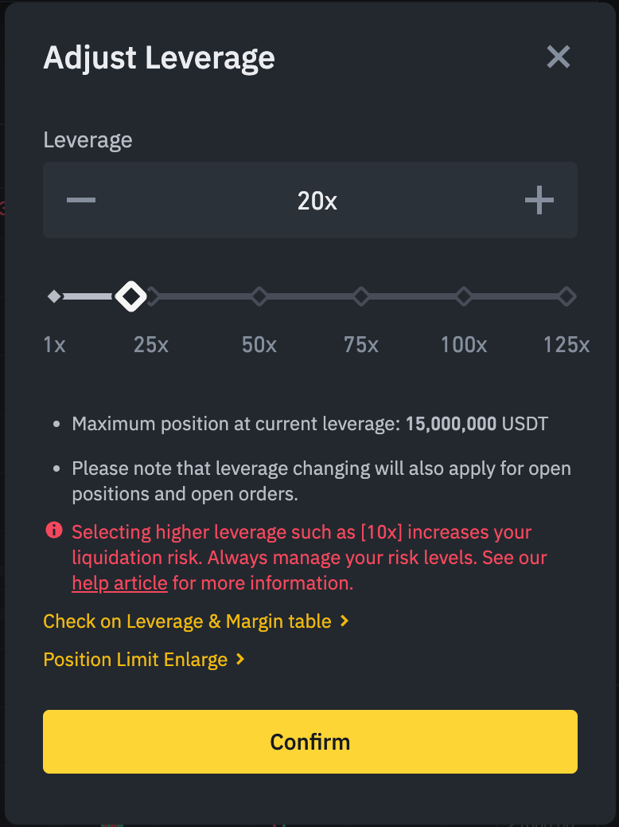Click the chevron beside Position Limit Enlarge
Image resolution: width=619 pixels, height=827 pixels.
pyautogui.click(x=239, y=660)
